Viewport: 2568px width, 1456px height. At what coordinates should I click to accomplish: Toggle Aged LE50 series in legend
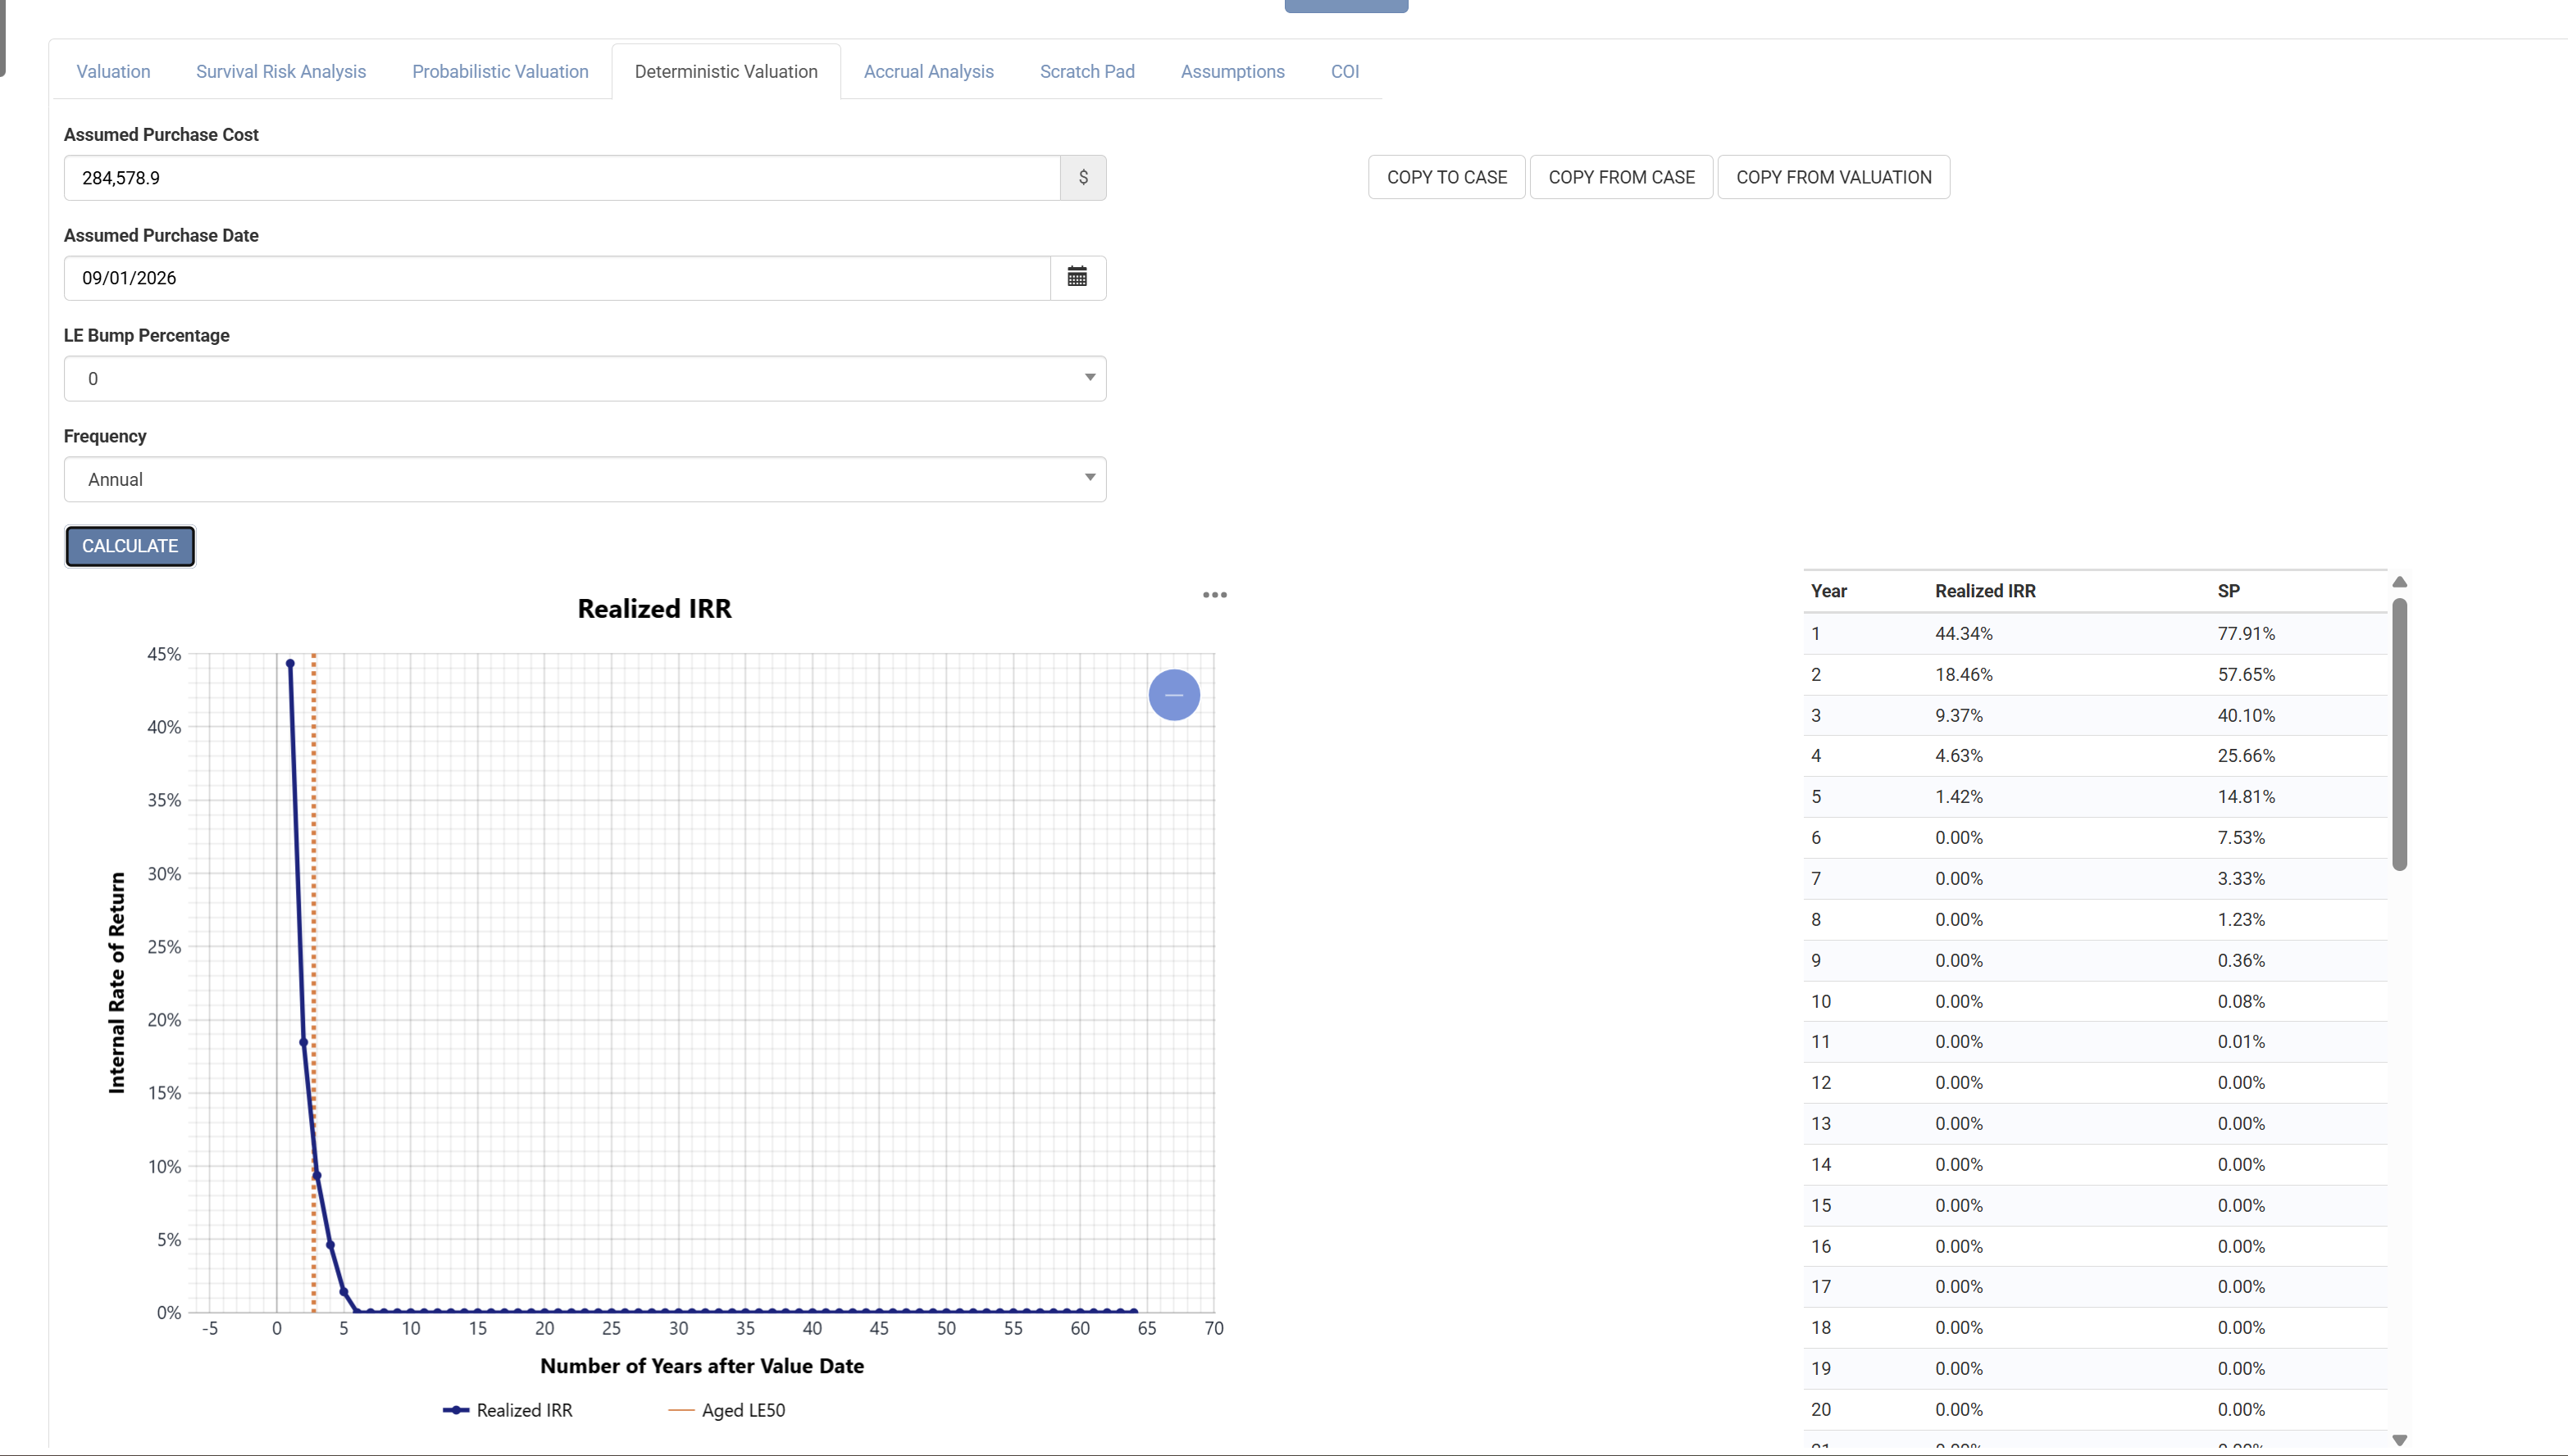(x=727, y=1410)
